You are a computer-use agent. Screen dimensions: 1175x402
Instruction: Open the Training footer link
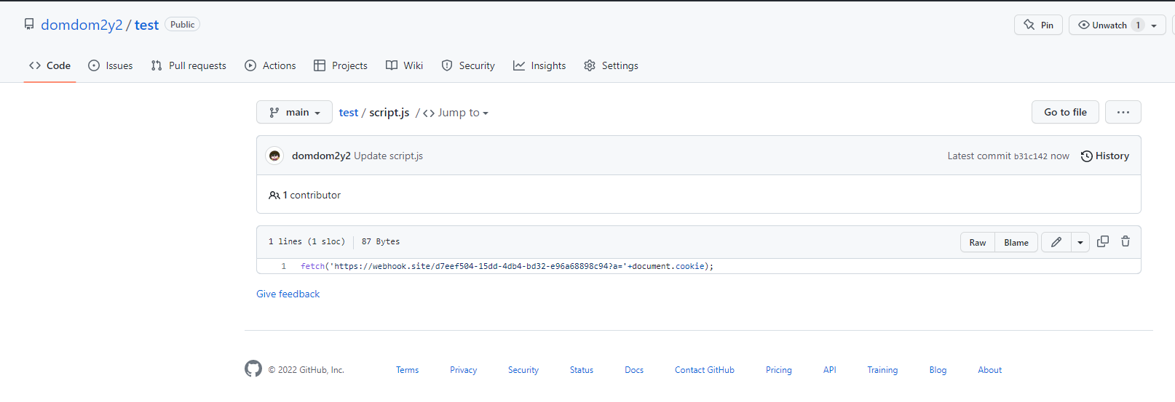click(882, 370)
